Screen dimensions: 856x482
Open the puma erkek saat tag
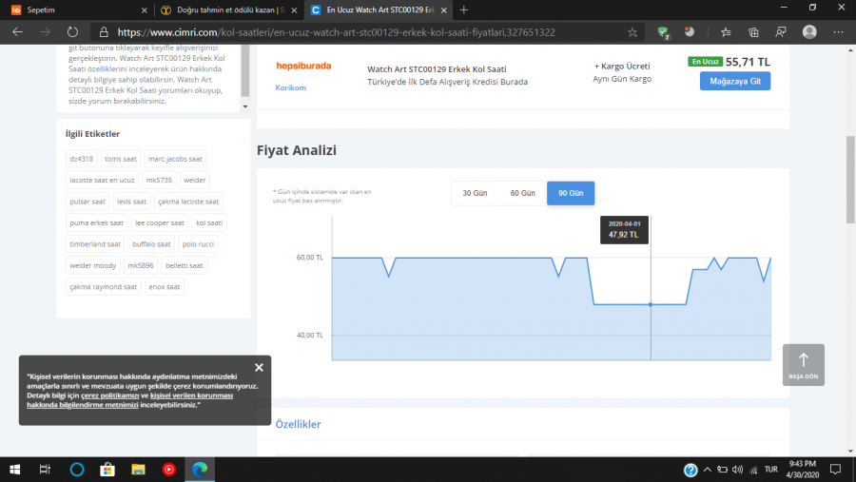tap(97, 222)
